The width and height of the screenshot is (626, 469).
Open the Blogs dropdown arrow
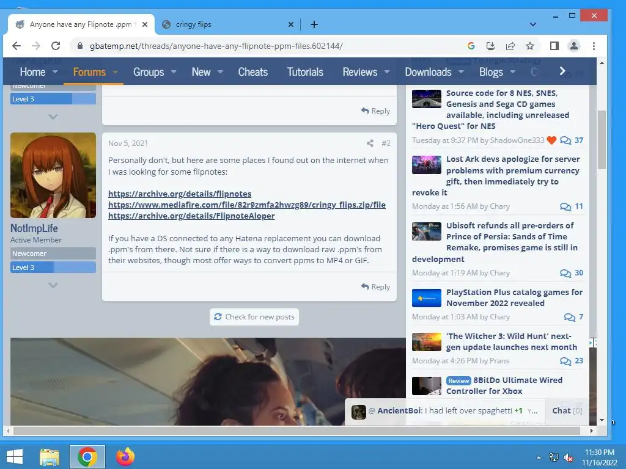[513, 72]
